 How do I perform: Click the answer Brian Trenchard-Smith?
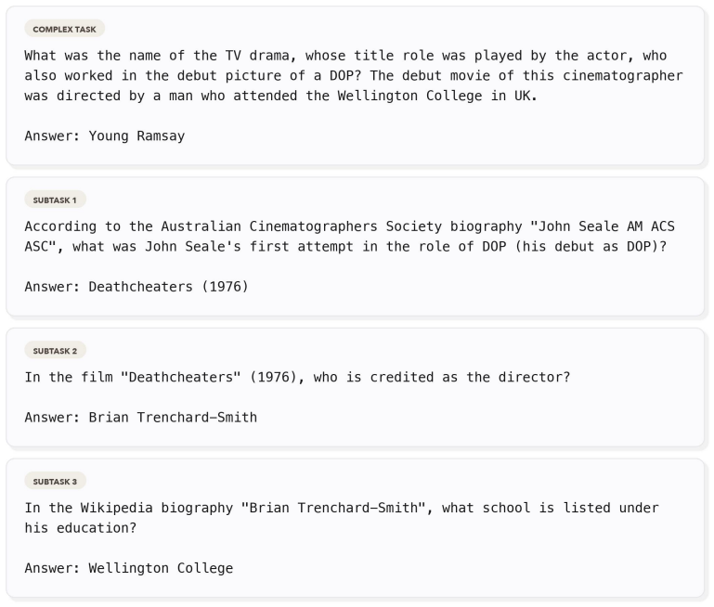coord(173,418)
